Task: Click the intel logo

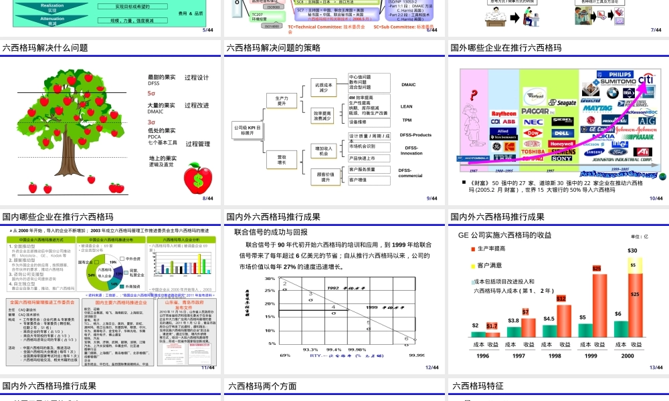Action: [x=619, y=144]
